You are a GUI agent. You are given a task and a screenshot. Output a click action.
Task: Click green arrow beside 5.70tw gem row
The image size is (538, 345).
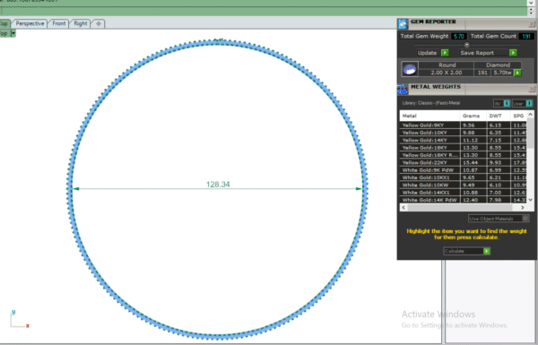[x=517, y=73]
